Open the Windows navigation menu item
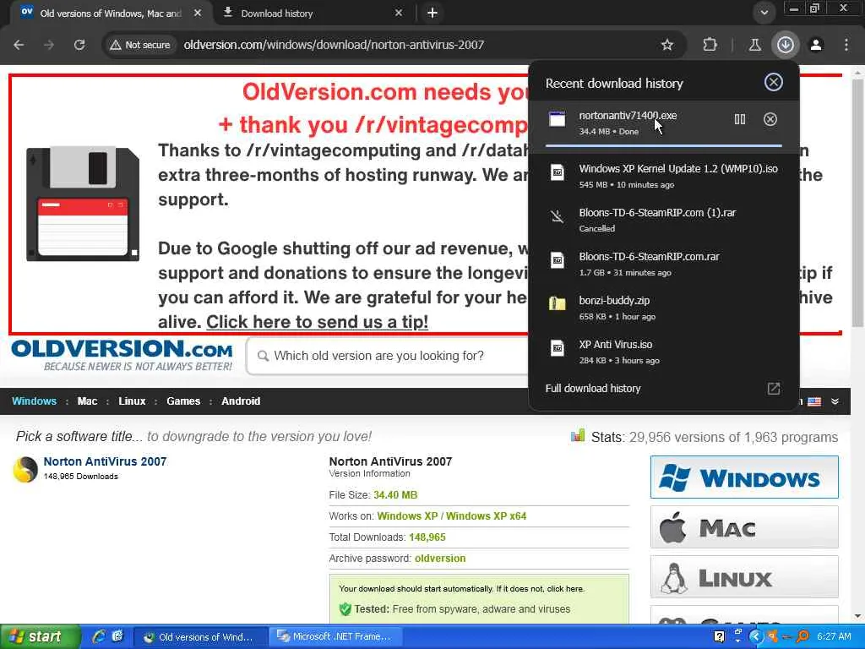This screenshot has height=649, width=865. [34, 401]
